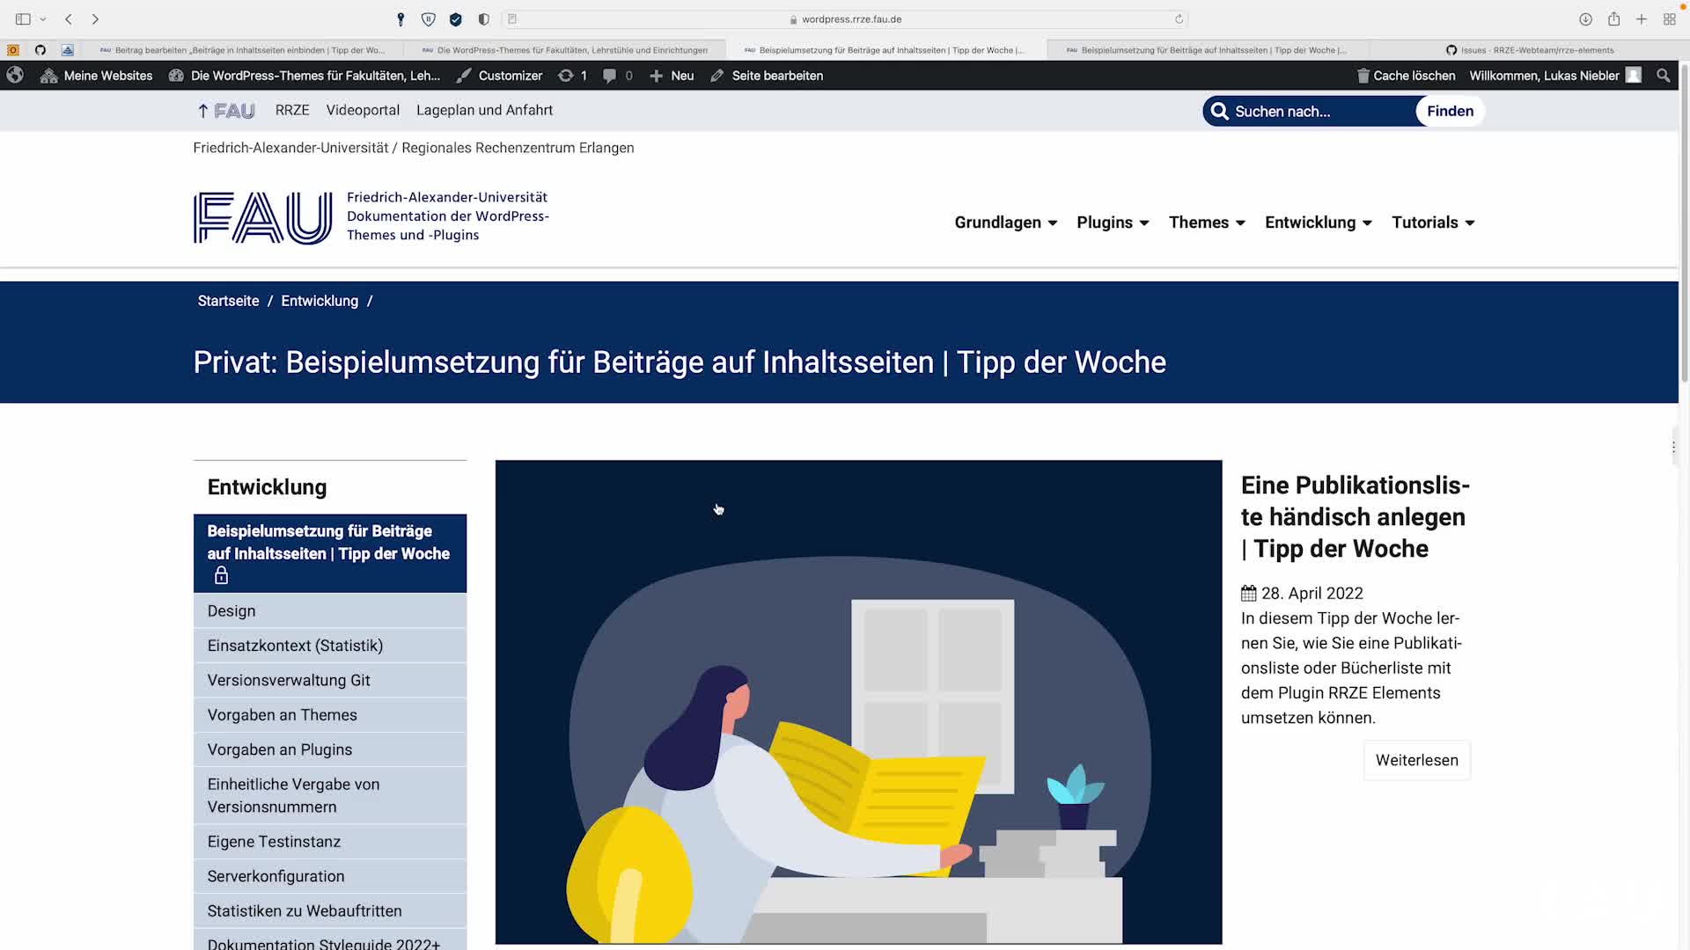Open the search magnifier in the admin bar
Screen dimensions: 1690x950
tap(1663, 76)
